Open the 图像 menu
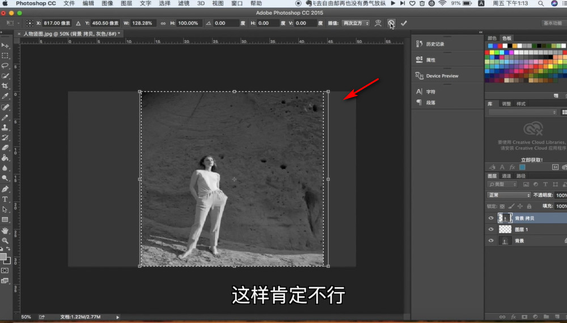This screenshot has height=323, width=567. pyautogui.click(x=107, y=3)
